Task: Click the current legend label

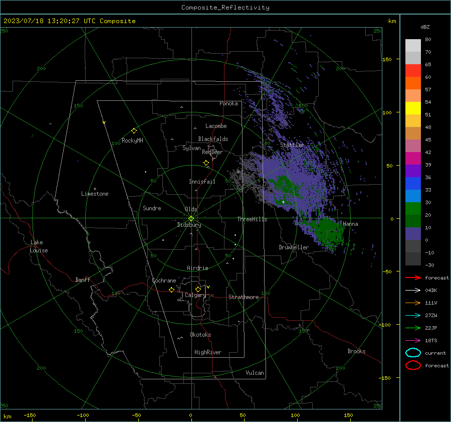Action: click(435, 353)
